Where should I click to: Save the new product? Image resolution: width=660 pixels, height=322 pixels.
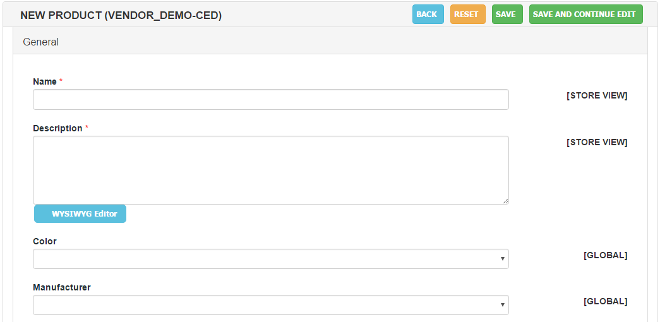click(x=507, y=15)
